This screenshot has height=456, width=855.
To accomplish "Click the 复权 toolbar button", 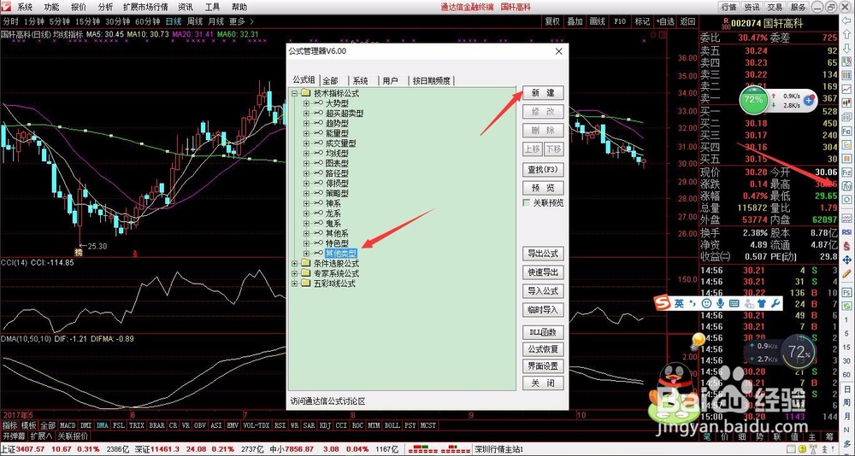I will [x=552, y=22].
